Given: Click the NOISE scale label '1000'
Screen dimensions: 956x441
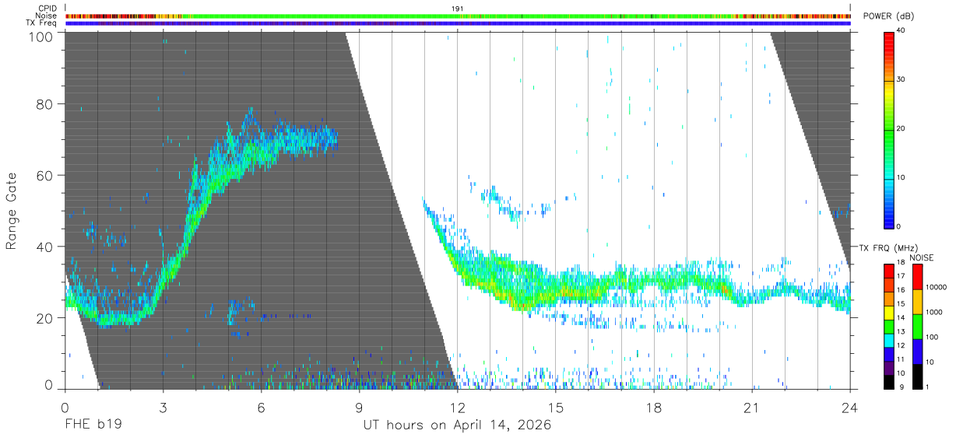Looking at the screenshot, I should [933, 313].
